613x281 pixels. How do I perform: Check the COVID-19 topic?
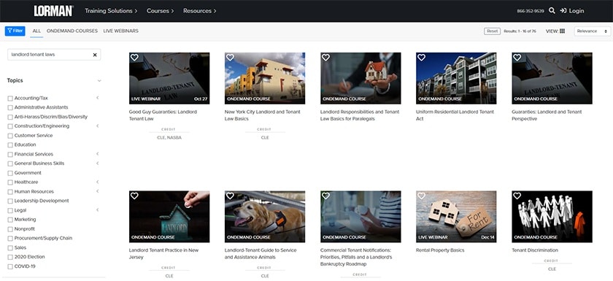(x=10, y=266)
